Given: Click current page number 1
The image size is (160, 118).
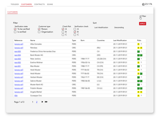Looking at the screenshot, I should click(x=33, y=102).
